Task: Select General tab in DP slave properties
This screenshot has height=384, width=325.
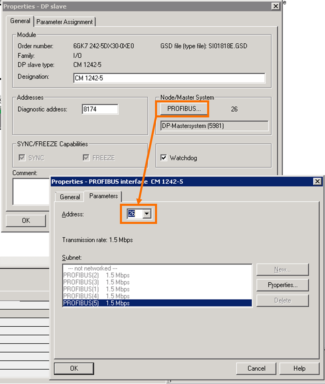Action: (20, 21)
